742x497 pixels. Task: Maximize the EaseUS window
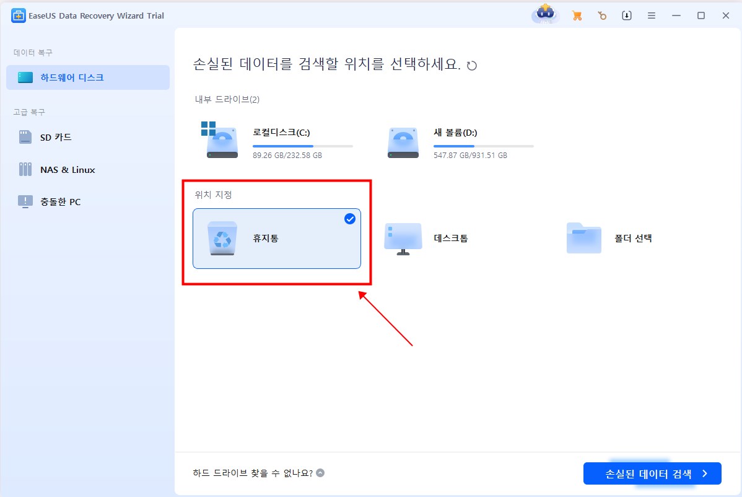[701, 15]
